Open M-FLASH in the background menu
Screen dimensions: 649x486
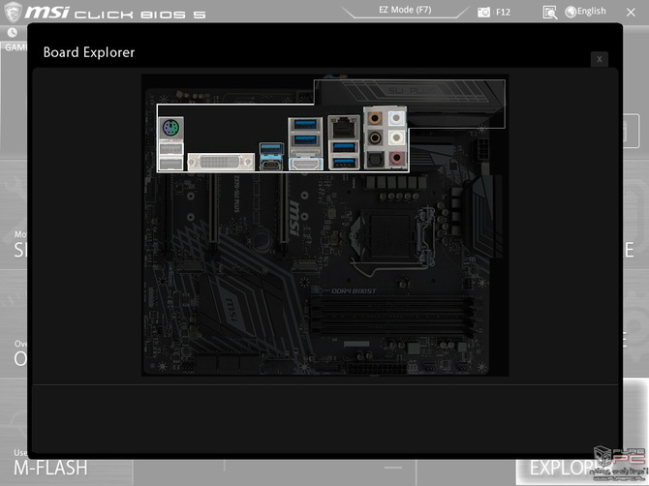[50, 468]
